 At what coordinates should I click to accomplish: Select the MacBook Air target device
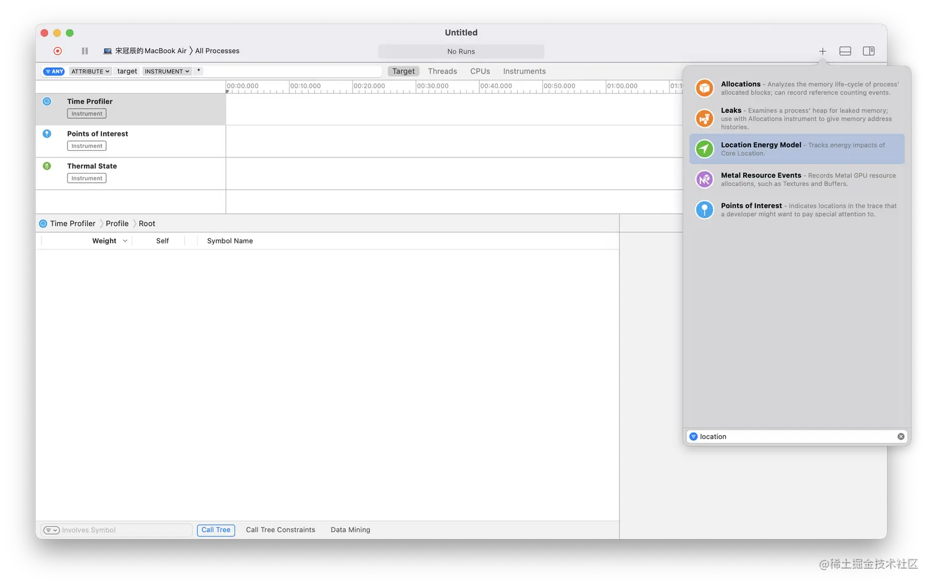pos(145,51)
